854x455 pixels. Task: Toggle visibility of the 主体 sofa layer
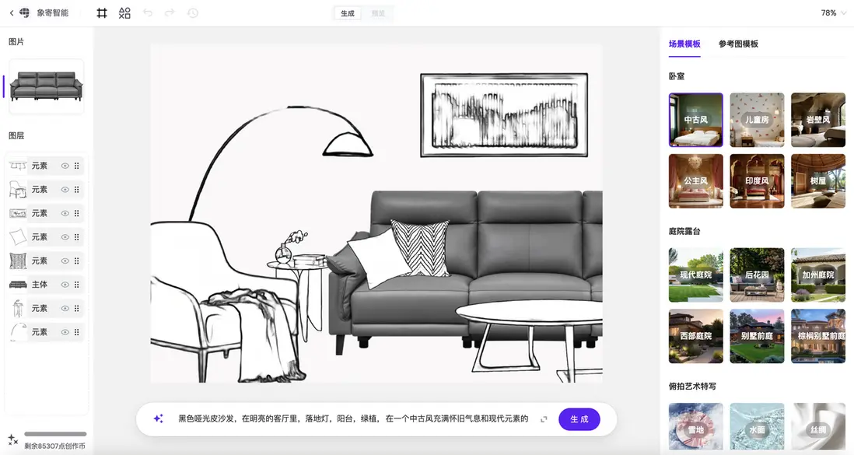pos(65,285)
